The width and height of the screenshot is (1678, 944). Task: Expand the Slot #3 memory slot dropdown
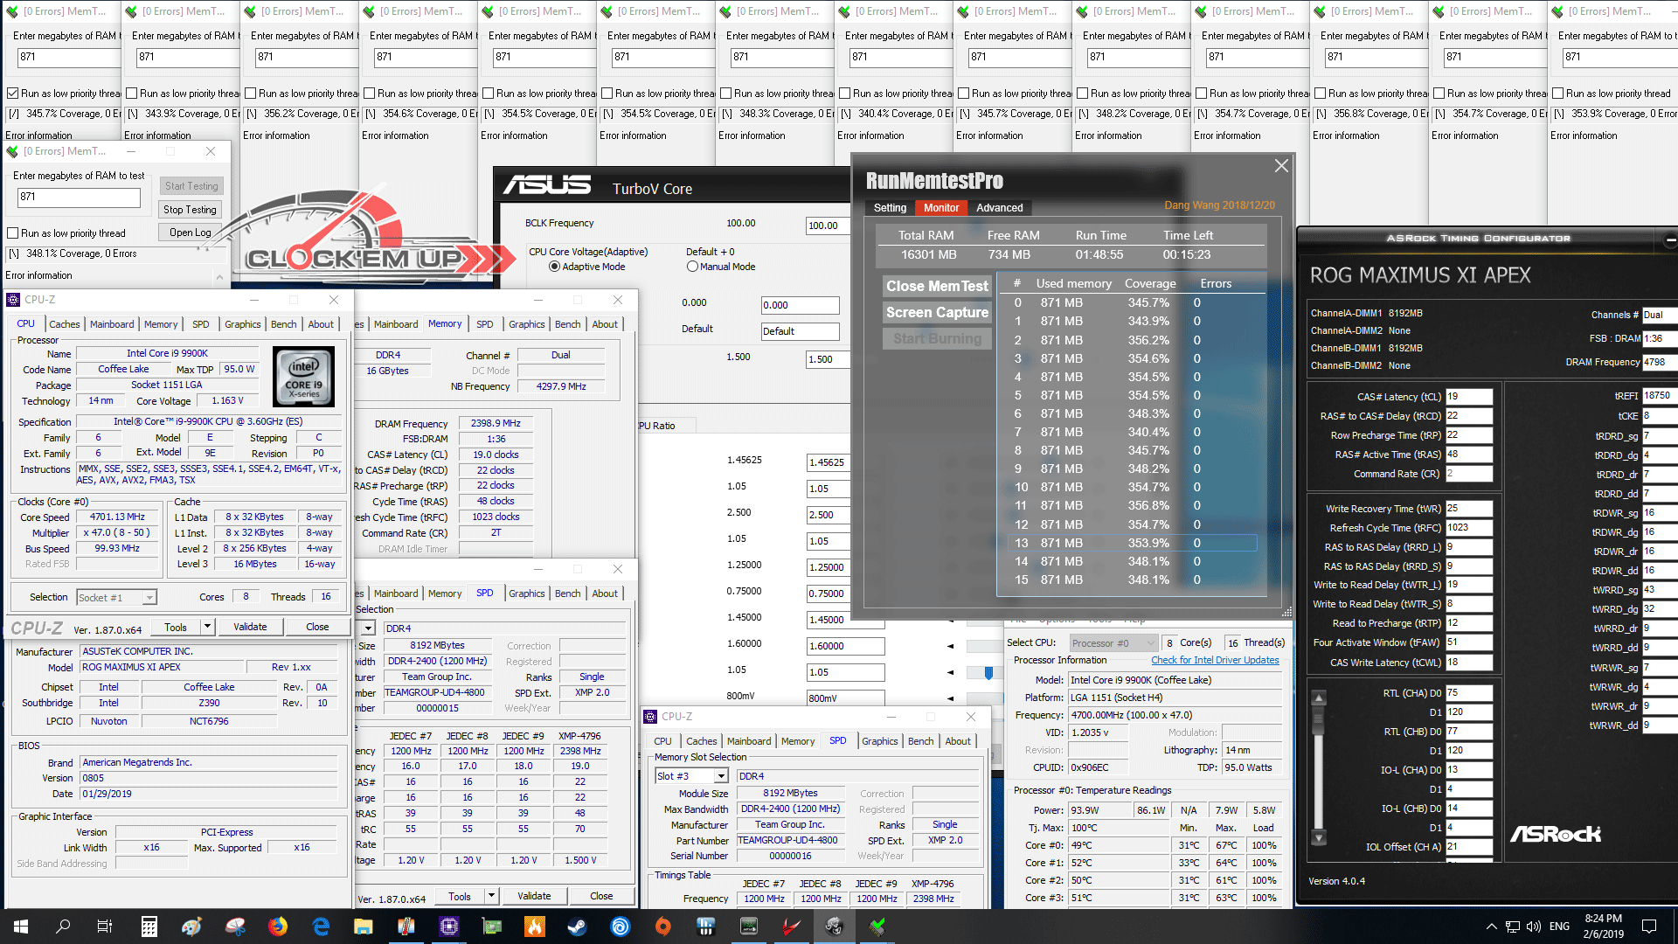[x=721, y=776]
